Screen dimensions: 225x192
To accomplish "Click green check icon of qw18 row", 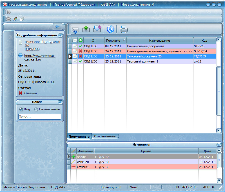I will tap(81, 61).
